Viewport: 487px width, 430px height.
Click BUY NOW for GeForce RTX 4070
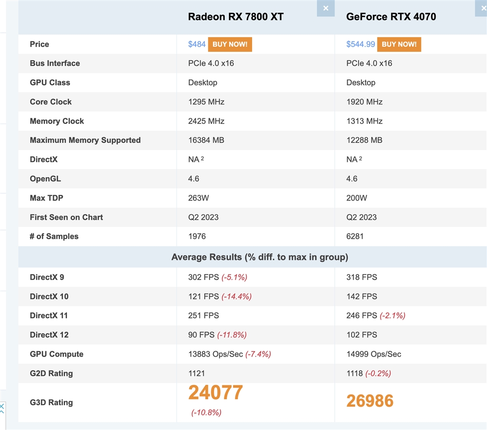[399, 44]
